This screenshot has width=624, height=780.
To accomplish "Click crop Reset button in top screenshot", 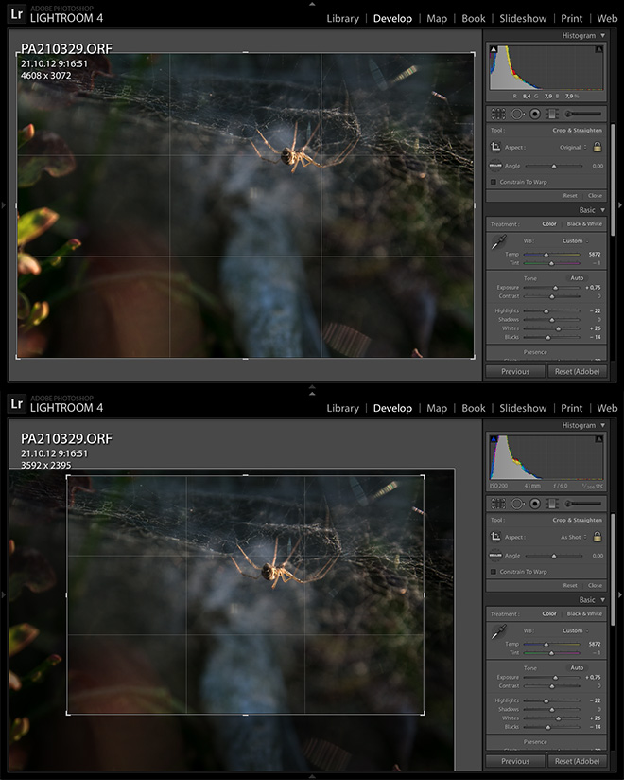I will click(570, 196).
